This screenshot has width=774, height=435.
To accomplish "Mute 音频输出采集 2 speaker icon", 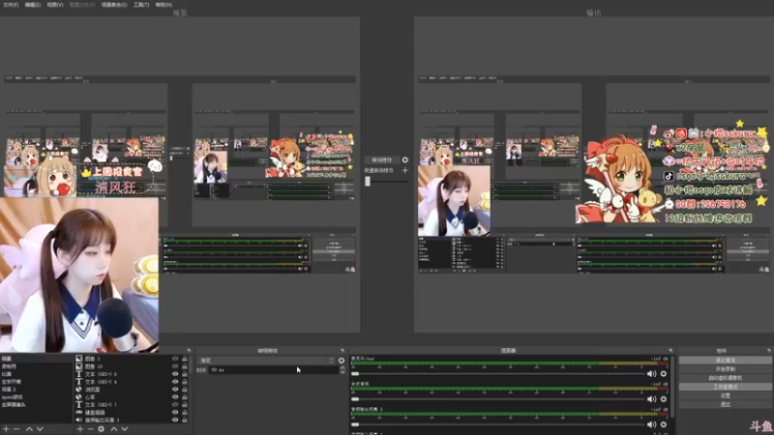I will (x=651, y=424).
